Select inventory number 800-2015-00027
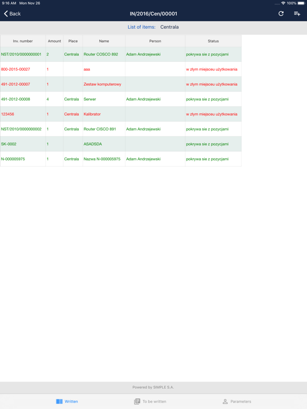The width and height of the screenshot is (307, 409). 15,69
